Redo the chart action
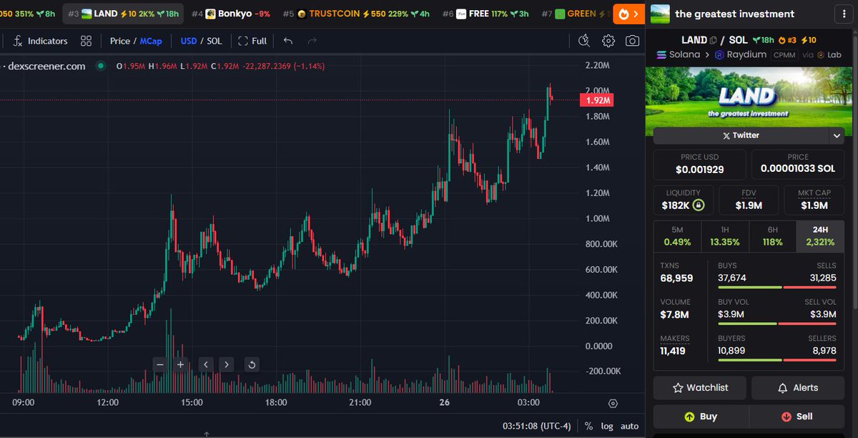 [312, 41]
